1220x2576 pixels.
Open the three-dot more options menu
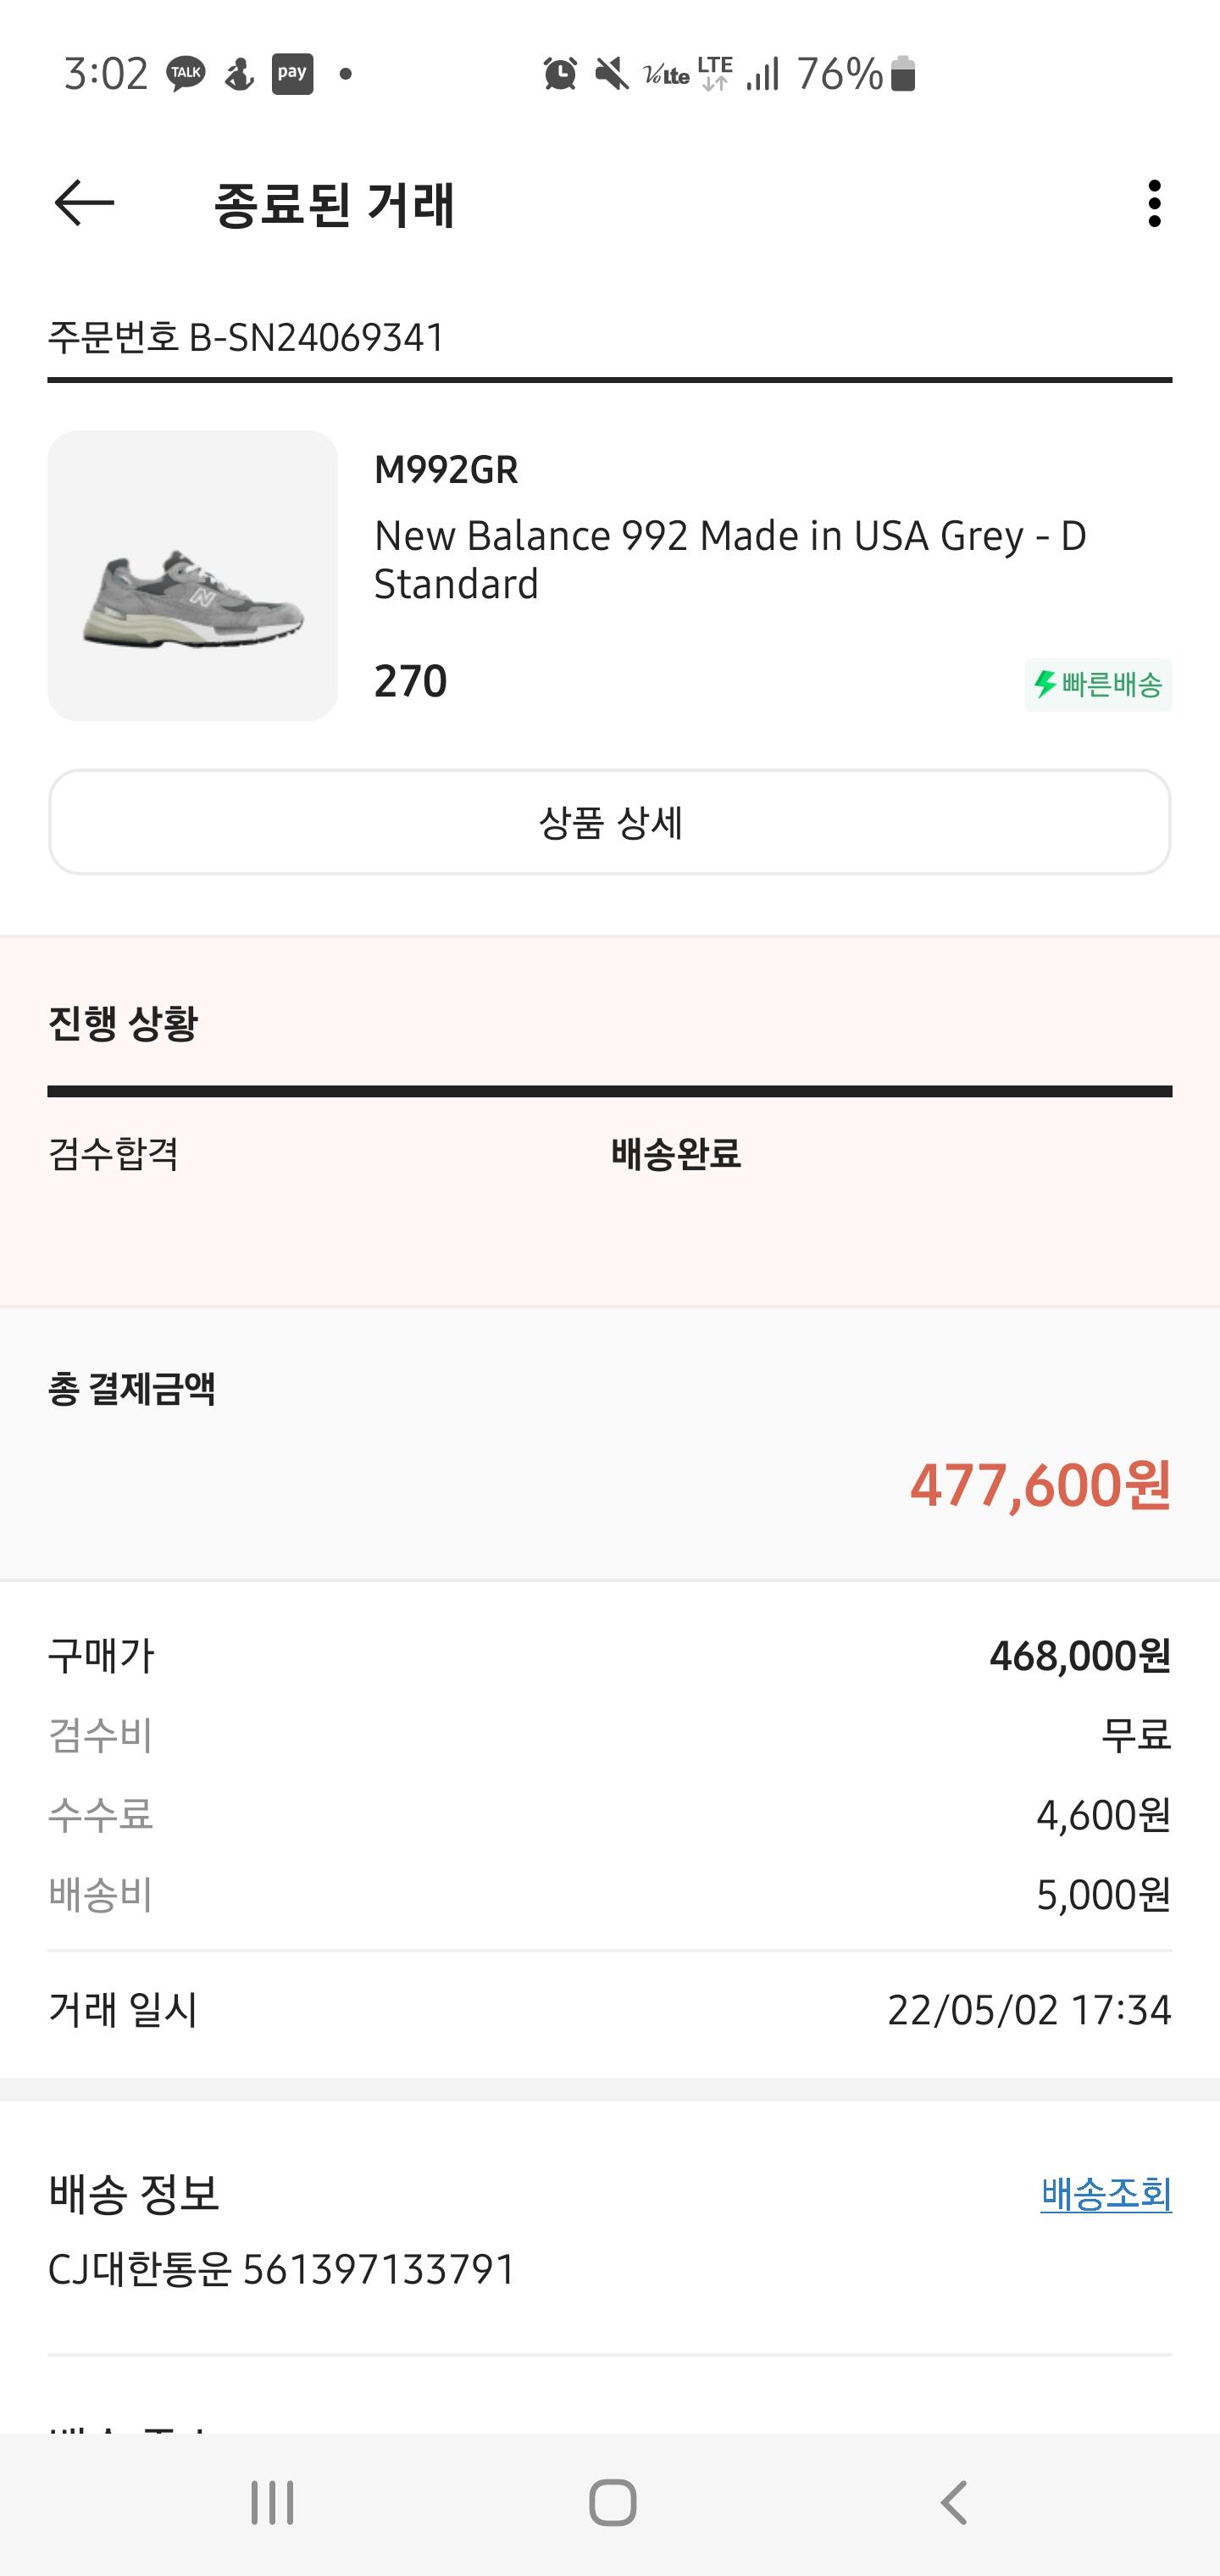point(1154,204)
